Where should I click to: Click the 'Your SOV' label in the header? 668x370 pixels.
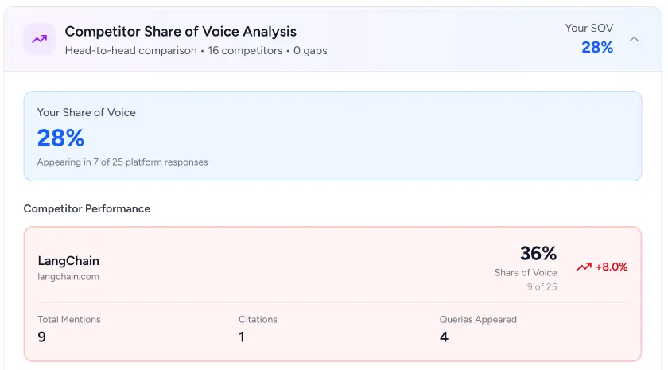coord(589,28)
